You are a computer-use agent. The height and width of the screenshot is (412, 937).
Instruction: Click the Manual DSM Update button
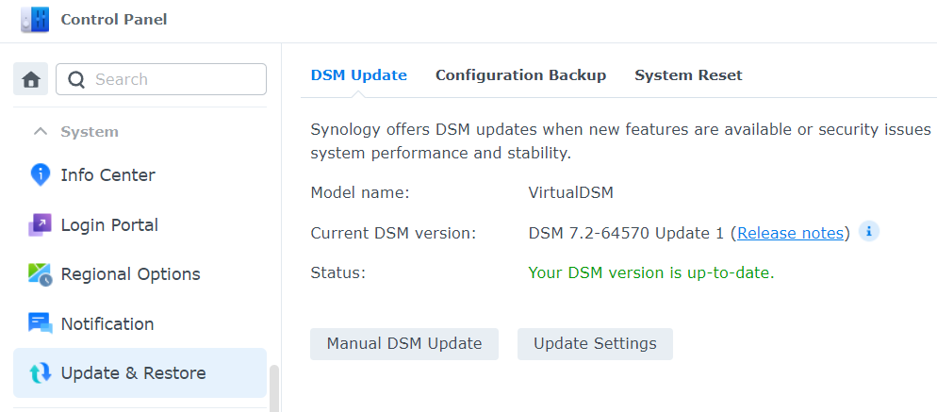click(404, 344)
